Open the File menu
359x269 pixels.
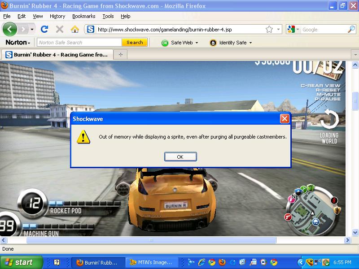7,16
